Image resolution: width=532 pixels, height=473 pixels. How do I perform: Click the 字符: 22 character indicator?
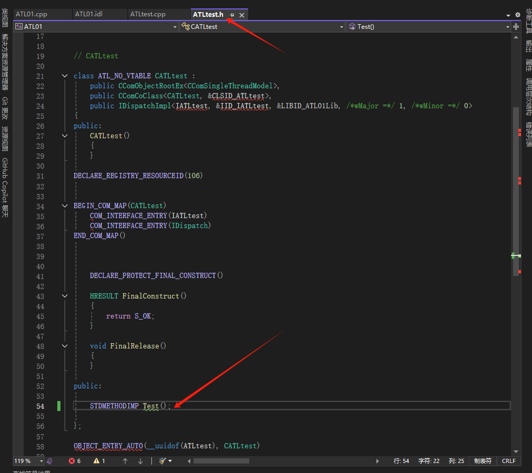428,461
